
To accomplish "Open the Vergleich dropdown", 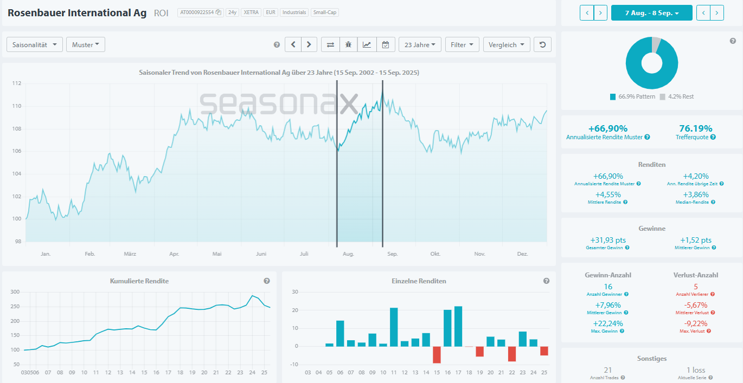I will coord(507,44).
